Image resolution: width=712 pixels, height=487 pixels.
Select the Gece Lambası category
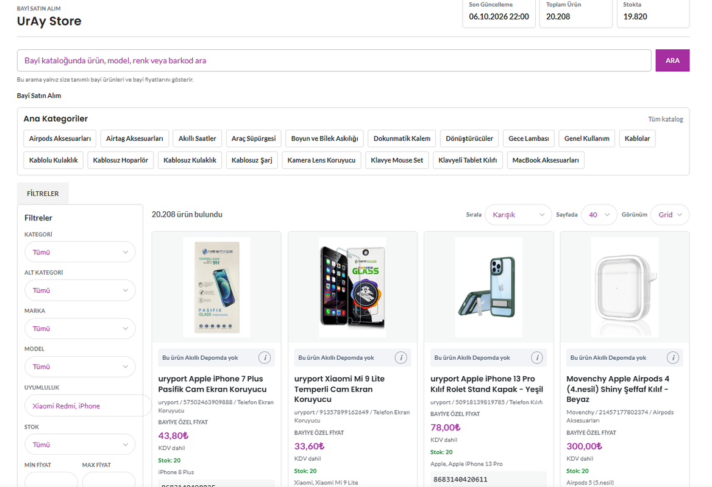pos(529,138)
